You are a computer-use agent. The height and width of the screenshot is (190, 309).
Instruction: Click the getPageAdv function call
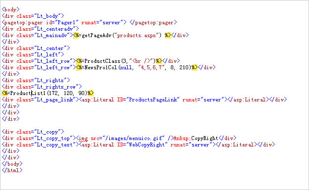[122, 35]
